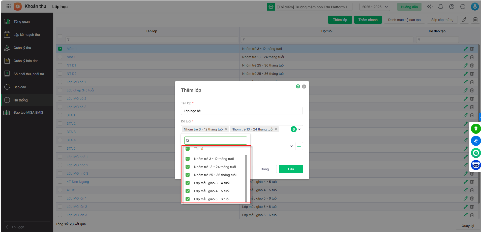Viewport: 481px width, 232px height.
Task: Click the age group search box
Action: pos(216,141)
